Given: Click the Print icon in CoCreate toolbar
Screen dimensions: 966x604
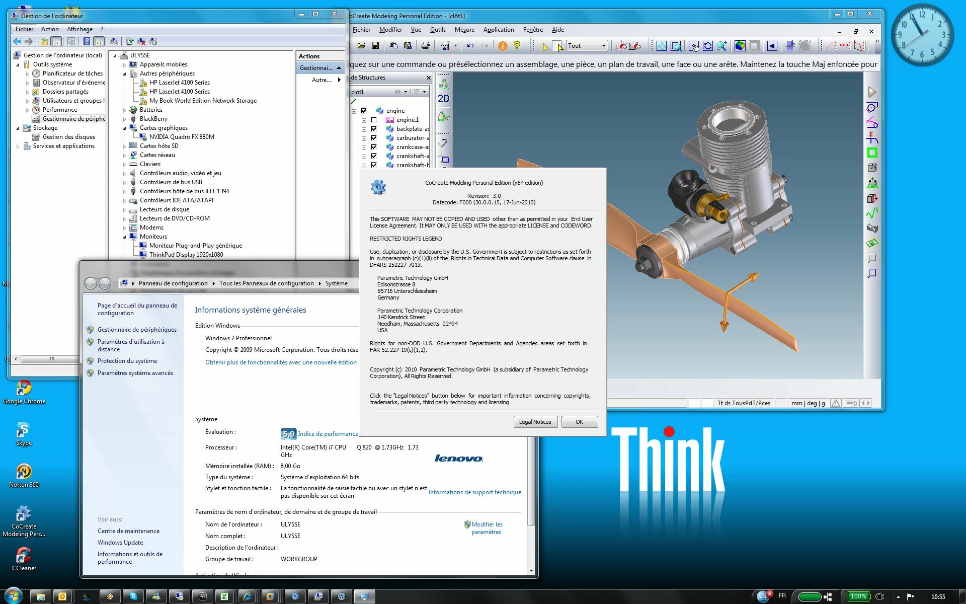Looking at the screenshot, I should pos(426,46).
